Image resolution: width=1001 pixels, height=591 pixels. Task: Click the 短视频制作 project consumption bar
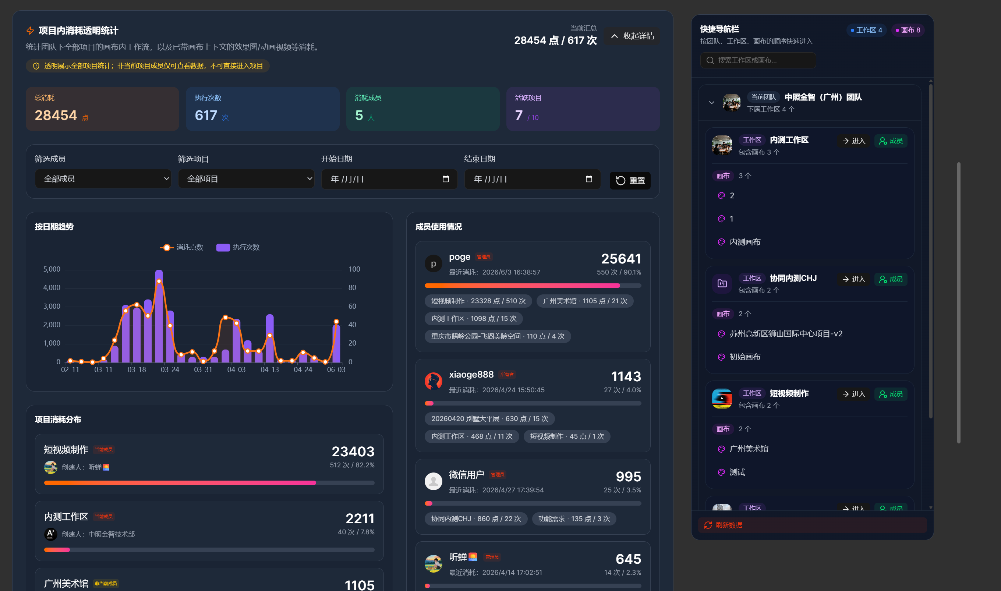pyautogui.click(x=209, y=483)
